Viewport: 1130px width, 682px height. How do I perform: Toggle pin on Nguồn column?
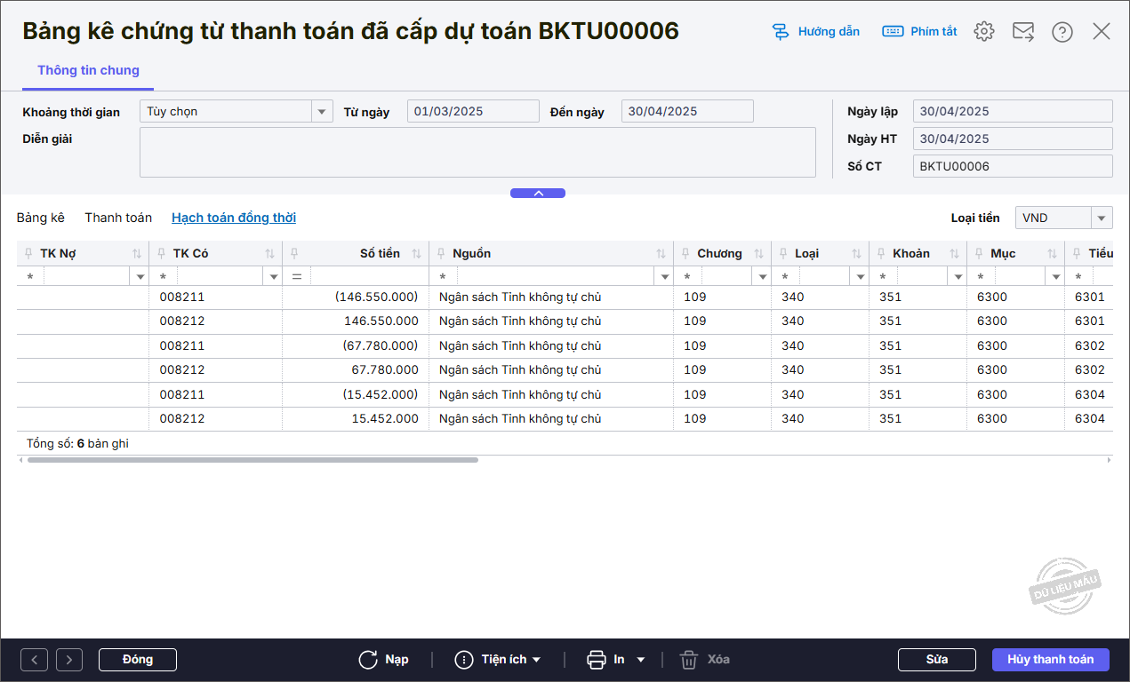[x=441, y=254]
